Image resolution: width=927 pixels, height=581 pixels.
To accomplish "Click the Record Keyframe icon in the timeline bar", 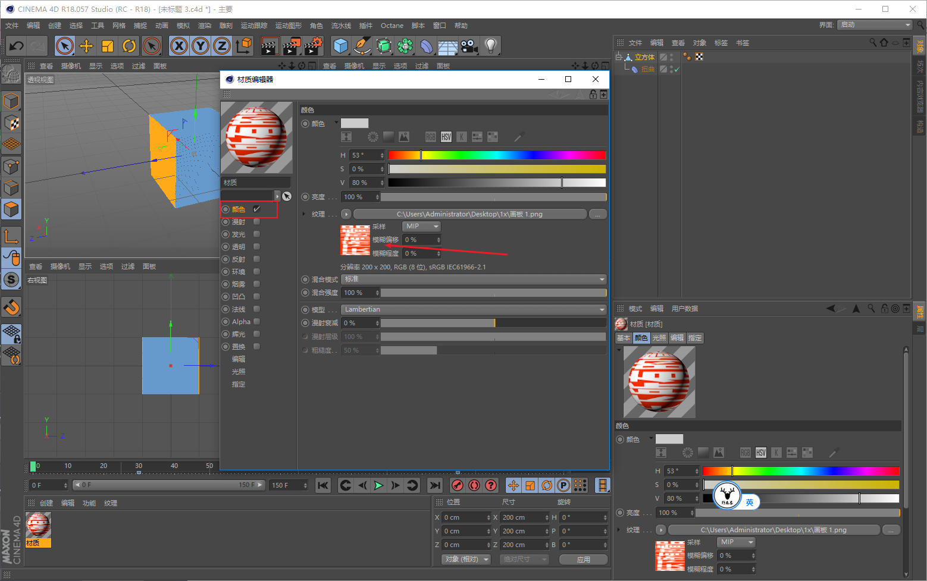I will [458, 485].
